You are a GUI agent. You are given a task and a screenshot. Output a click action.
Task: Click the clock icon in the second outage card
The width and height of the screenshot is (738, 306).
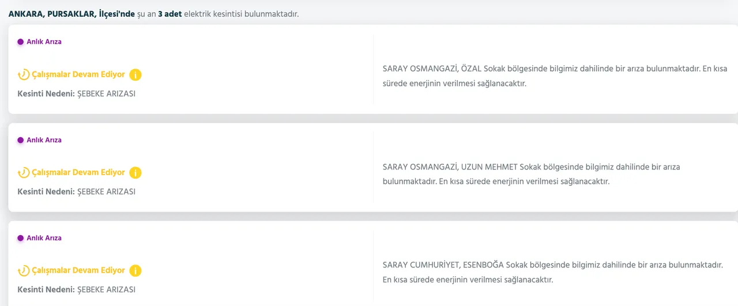click(x=24, y=173)
